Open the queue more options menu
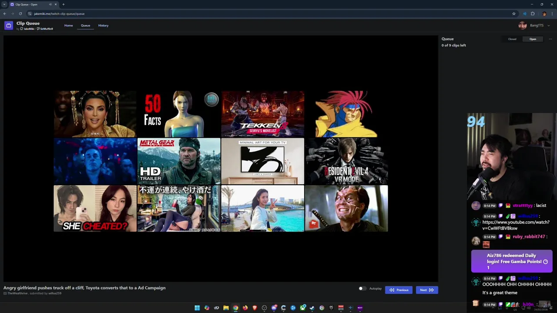 pyautogui.click(x=550, y=39)
